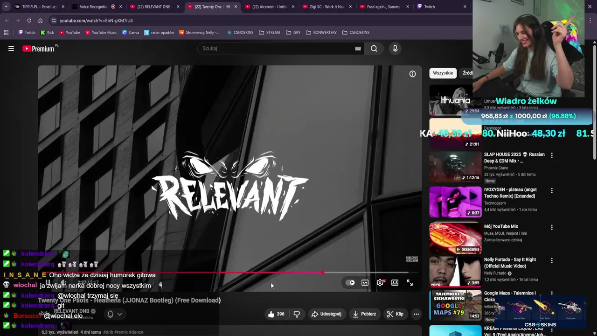The image size is (597, 336).
Task: Expand the notification bell dropdown
Action: [x=115, y=314]
